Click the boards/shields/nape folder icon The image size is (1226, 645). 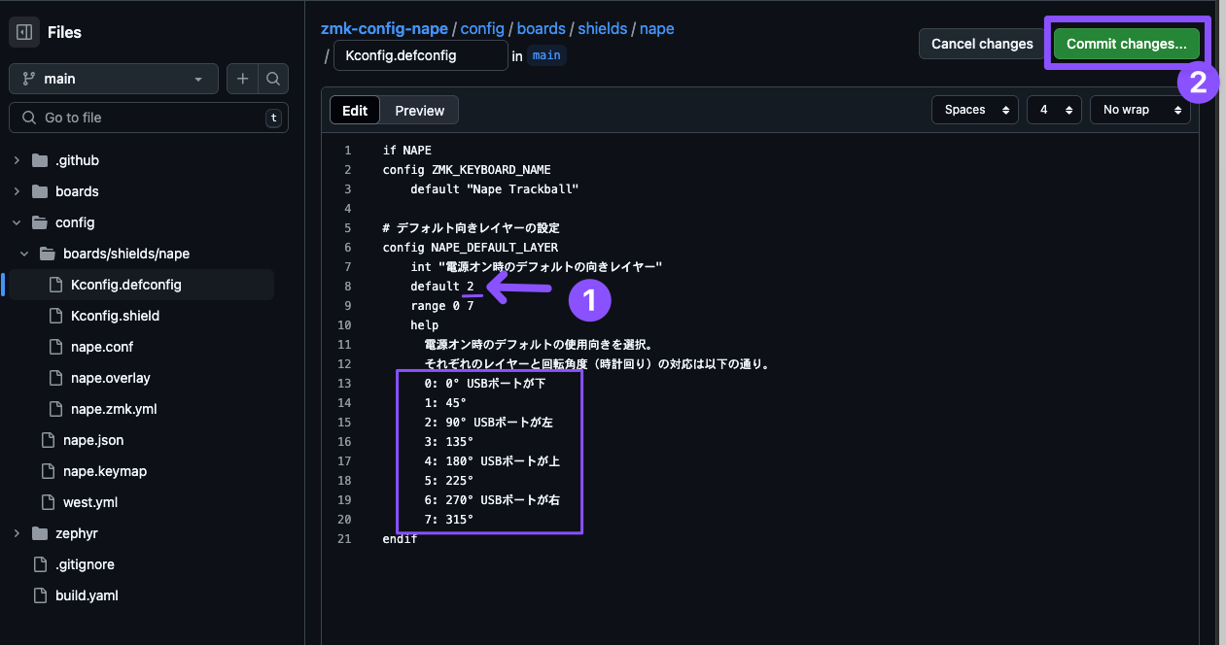pos(48,254)
